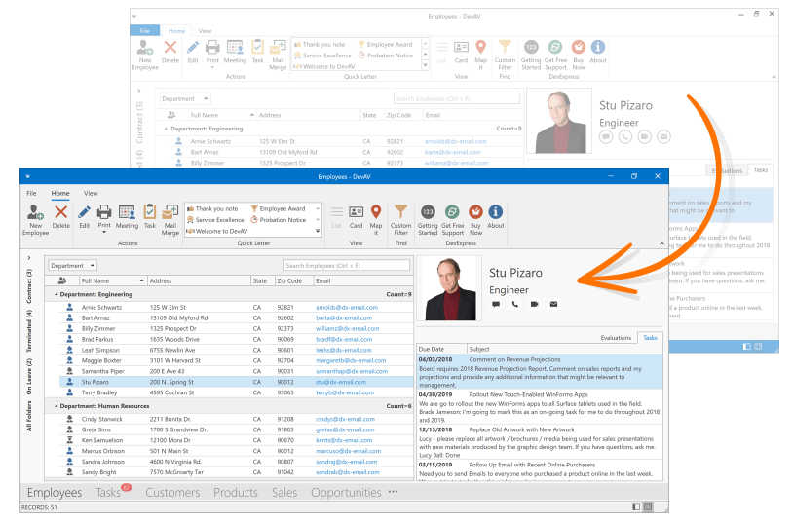
Task: Switch to Home tab in front window
Action: [x=60, y=193]
